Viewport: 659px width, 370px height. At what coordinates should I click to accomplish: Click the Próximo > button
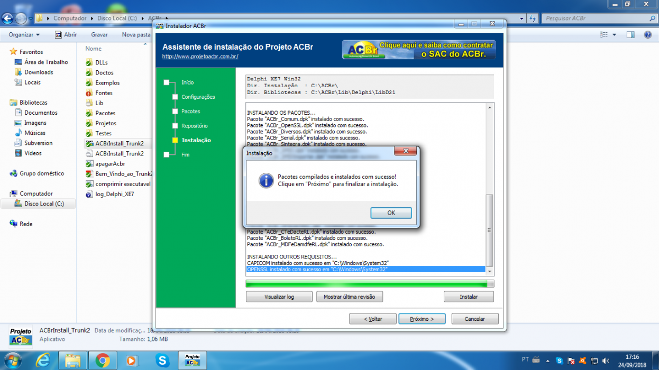[x=422, y=319]
